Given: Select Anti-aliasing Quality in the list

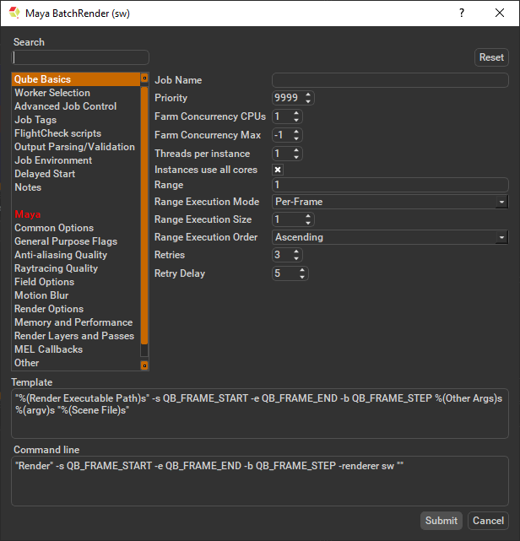Looking at the screenshot, I should click(61, 255).
